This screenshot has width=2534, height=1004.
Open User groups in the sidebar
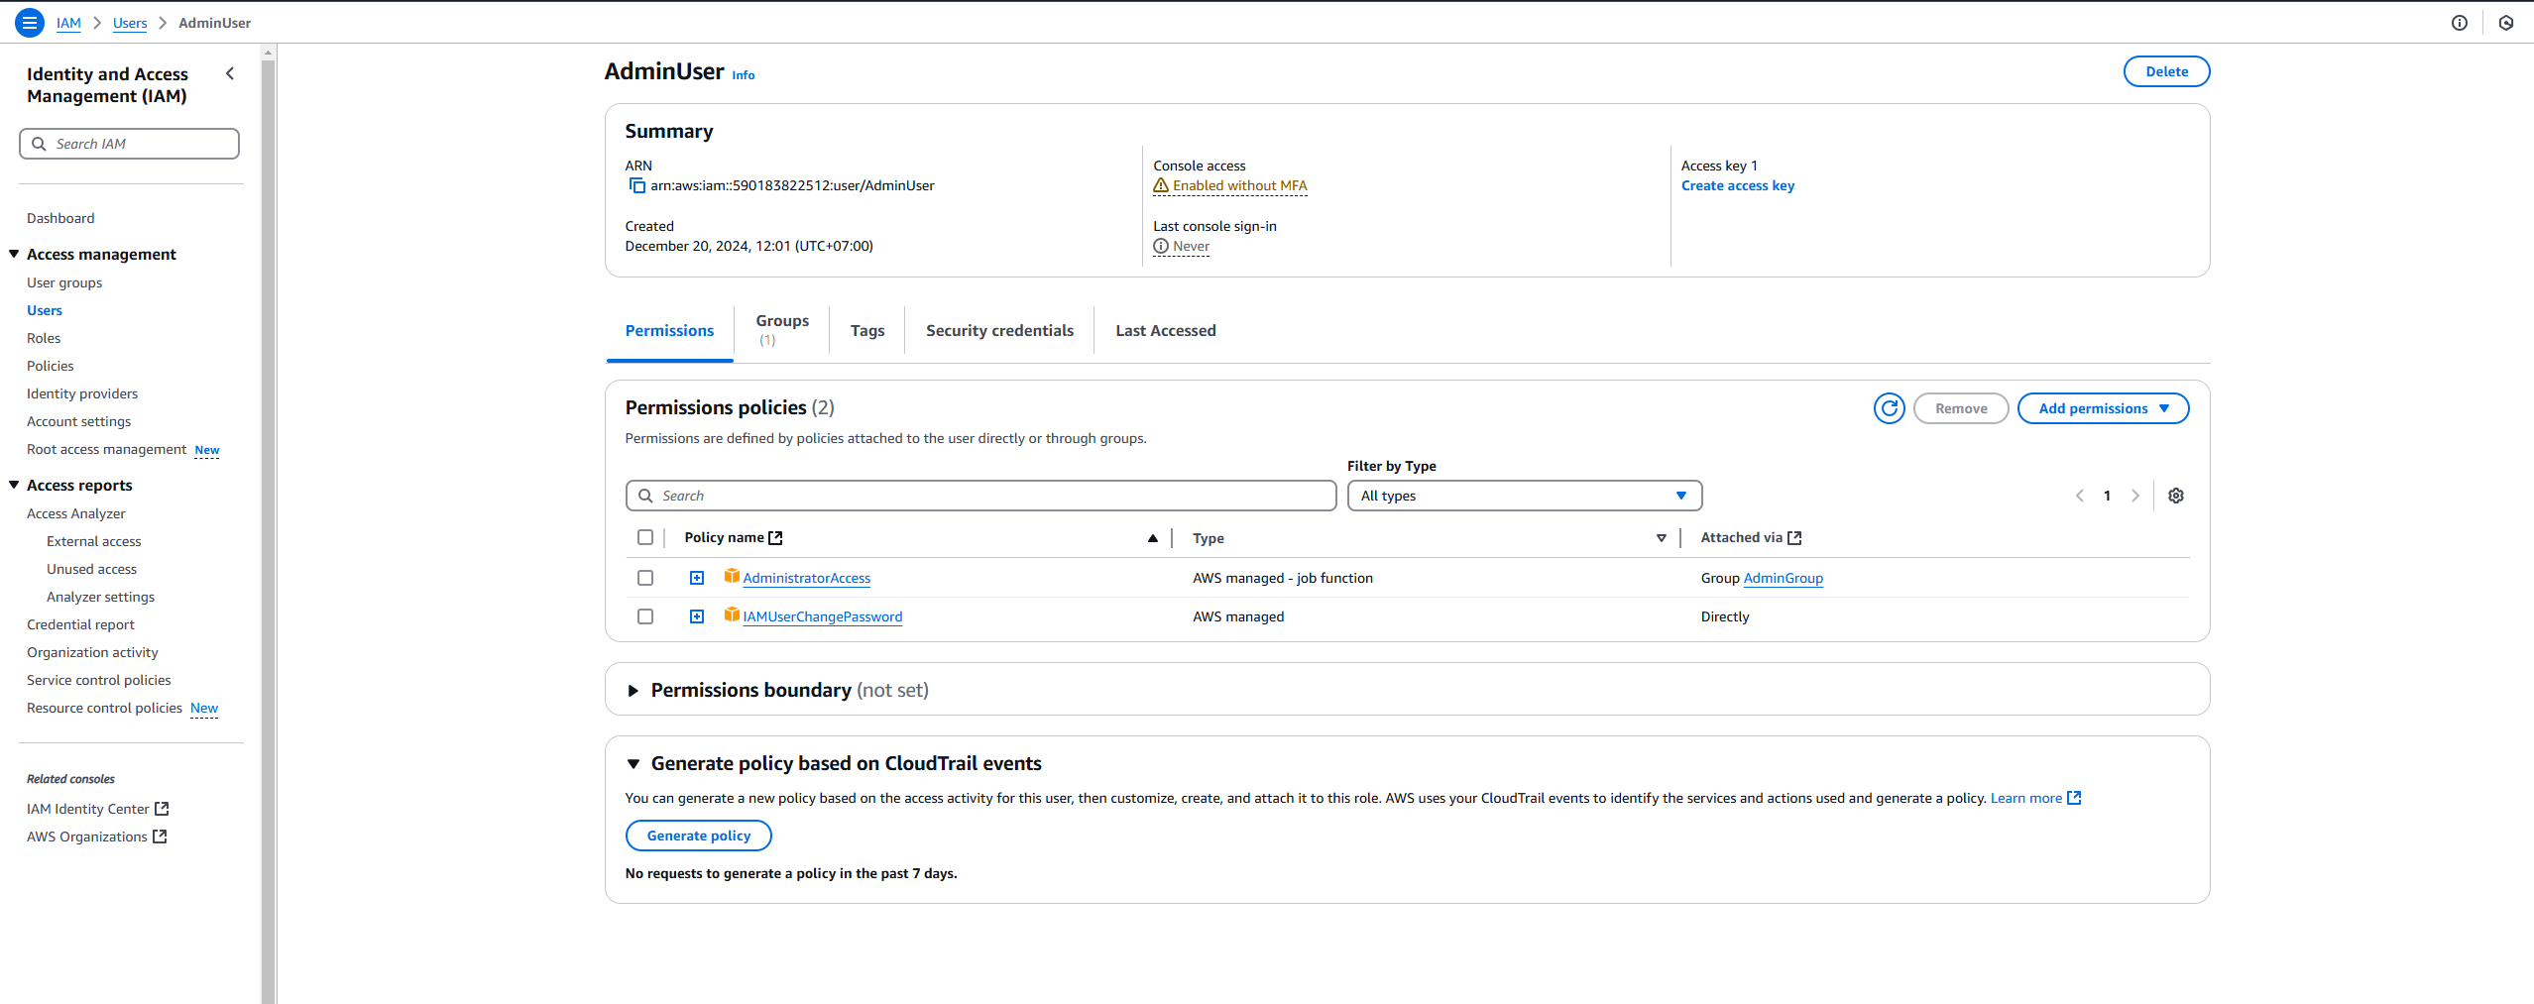pyautogui.click(x=64, y=282)
